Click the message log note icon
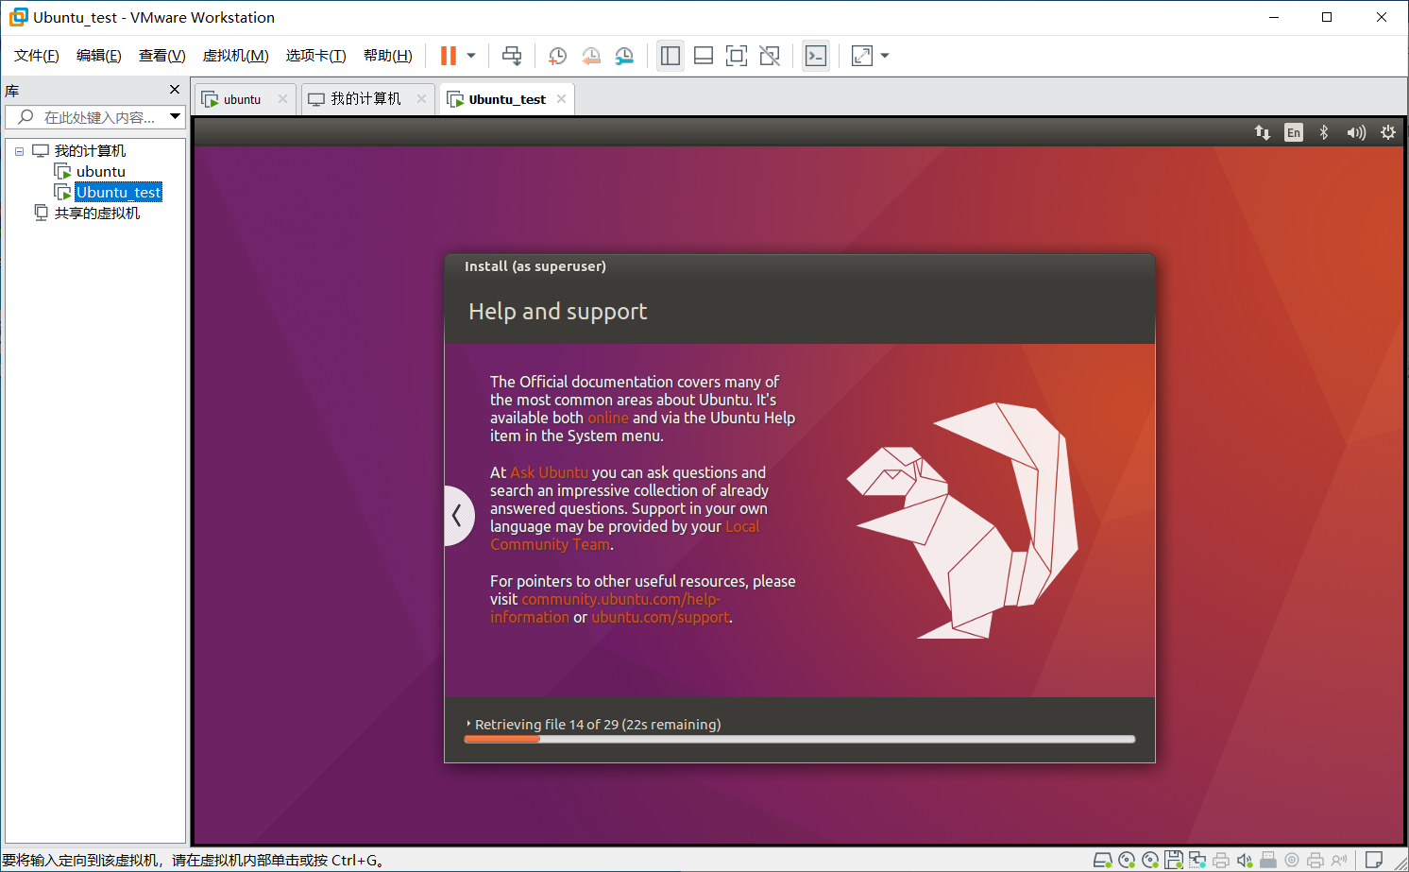The image size is (1409, 872). point(1374,860)
